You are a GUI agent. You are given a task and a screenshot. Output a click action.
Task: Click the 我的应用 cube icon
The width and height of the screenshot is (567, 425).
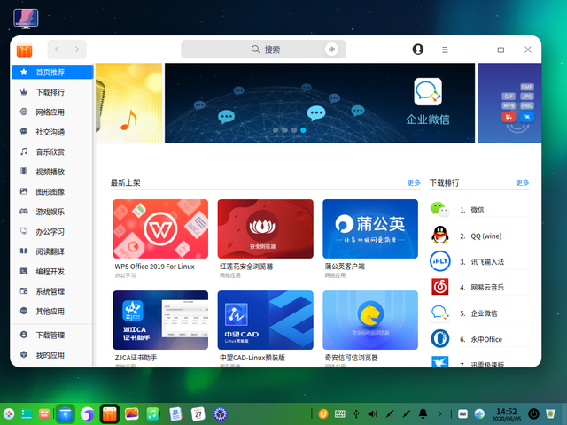click(x=24, y=355)
